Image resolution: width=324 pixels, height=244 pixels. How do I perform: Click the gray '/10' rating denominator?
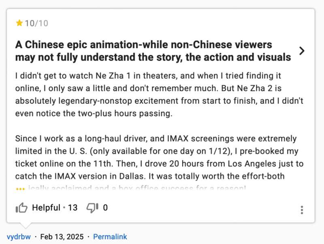[41, 23]
